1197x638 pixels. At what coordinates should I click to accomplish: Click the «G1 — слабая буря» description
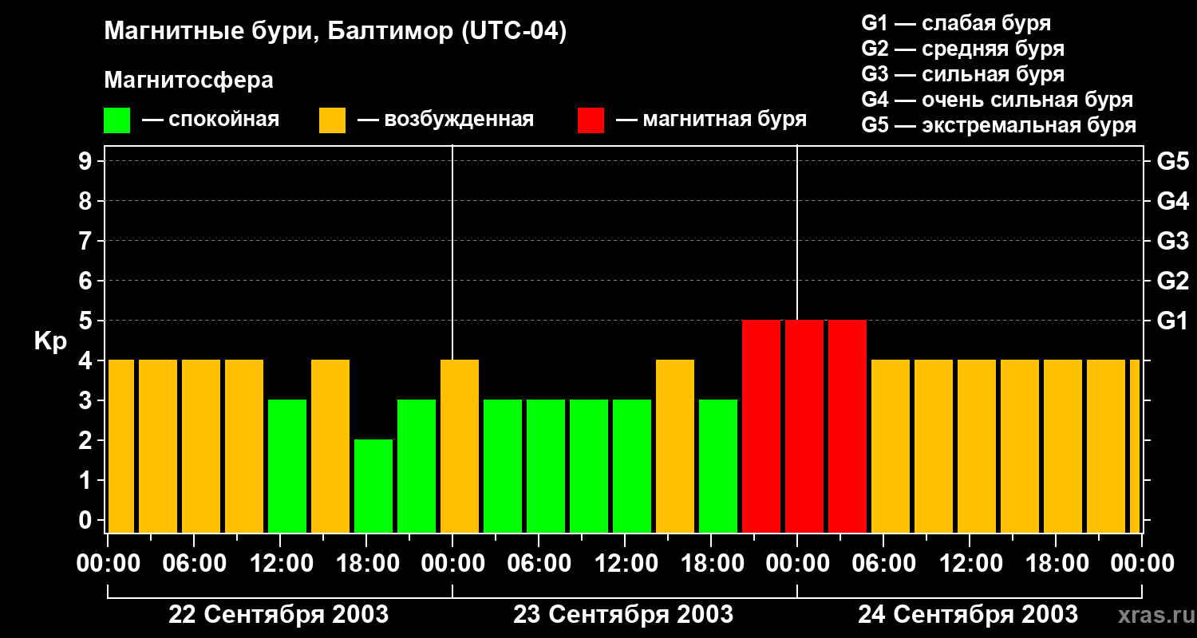point(956,23)
